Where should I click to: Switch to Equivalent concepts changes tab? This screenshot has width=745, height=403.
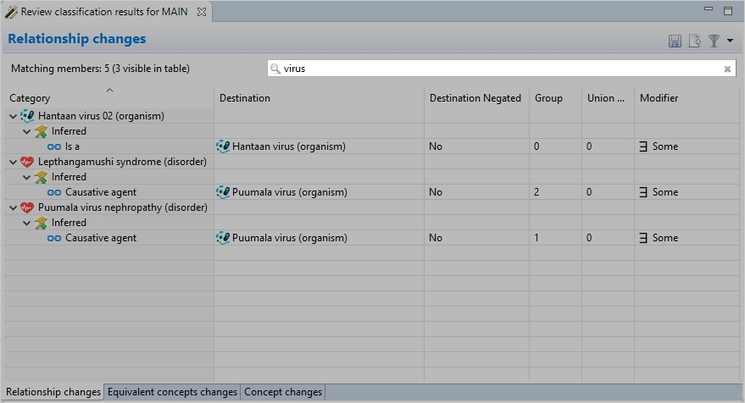[172, 392]
